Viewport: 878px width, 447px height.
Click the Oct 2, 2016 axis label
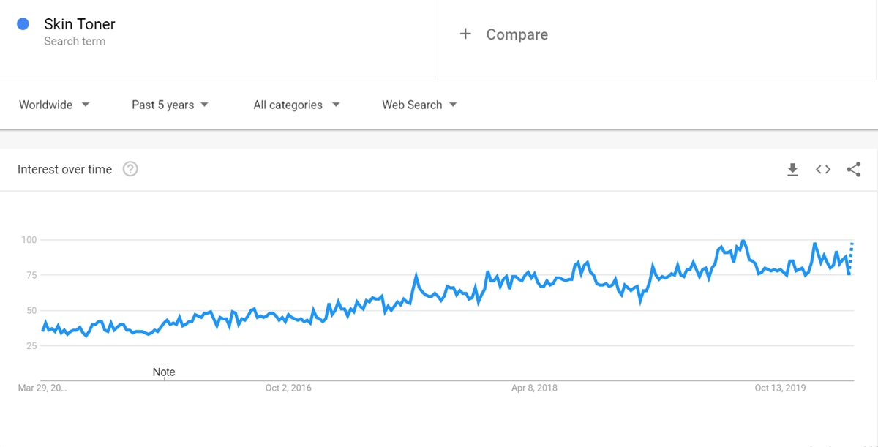click(x=288, y=388)
